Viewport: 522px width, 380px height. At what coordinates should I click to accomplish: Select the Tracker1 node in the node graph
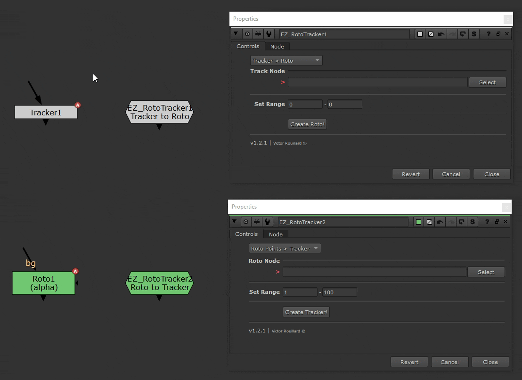[45, 112]
